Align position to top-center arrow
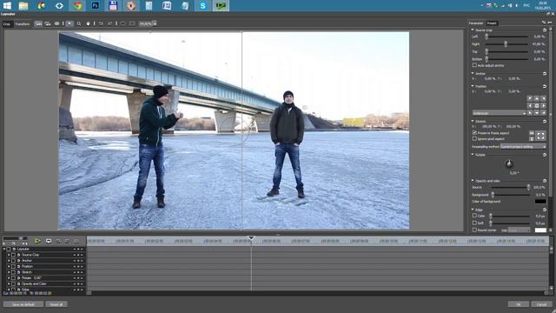The height and width of the screenshot is (313, 556). point(537,98)
